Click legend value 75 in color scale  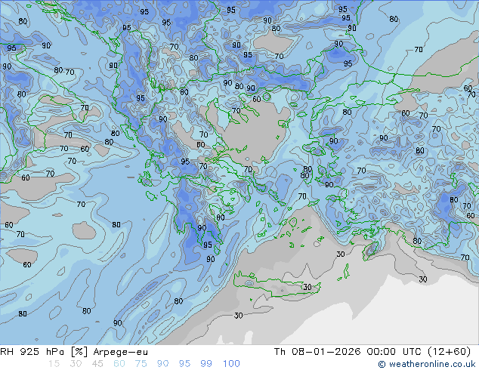[x=141, y=364]
